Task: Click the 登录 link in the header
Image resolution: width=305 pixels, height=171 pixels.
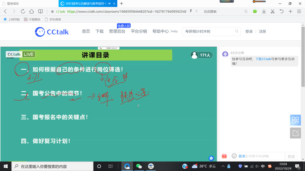Action: coord(249,32)
